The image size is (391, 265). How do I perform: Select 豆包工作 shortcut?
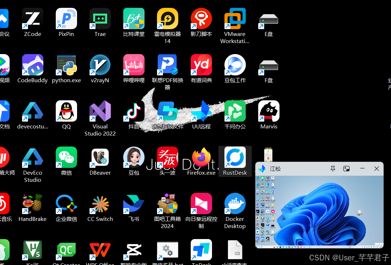point(235,65)
